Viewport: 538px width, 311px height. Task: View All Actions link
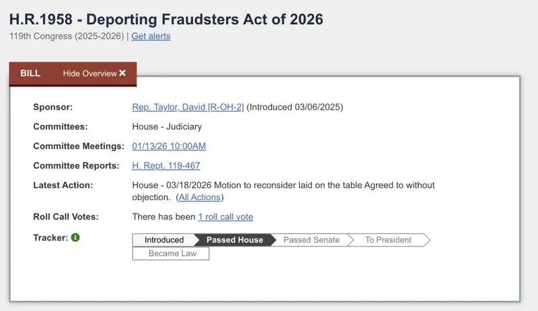pyautogui.click(x=199, y=197)
